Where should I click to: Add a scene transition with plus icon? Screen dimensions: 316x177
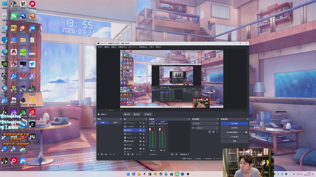pyautogui.click(x=210, y=132)
